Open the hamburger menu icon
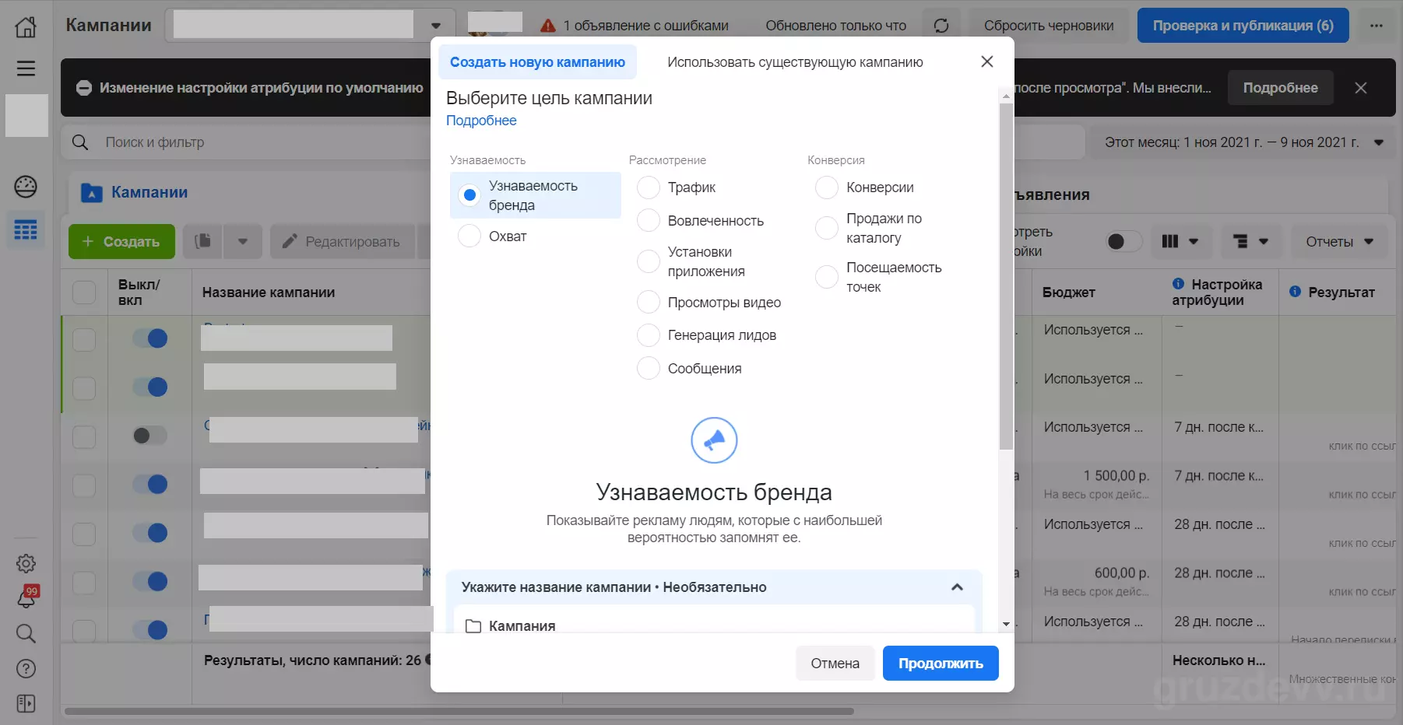 [26, 68]
